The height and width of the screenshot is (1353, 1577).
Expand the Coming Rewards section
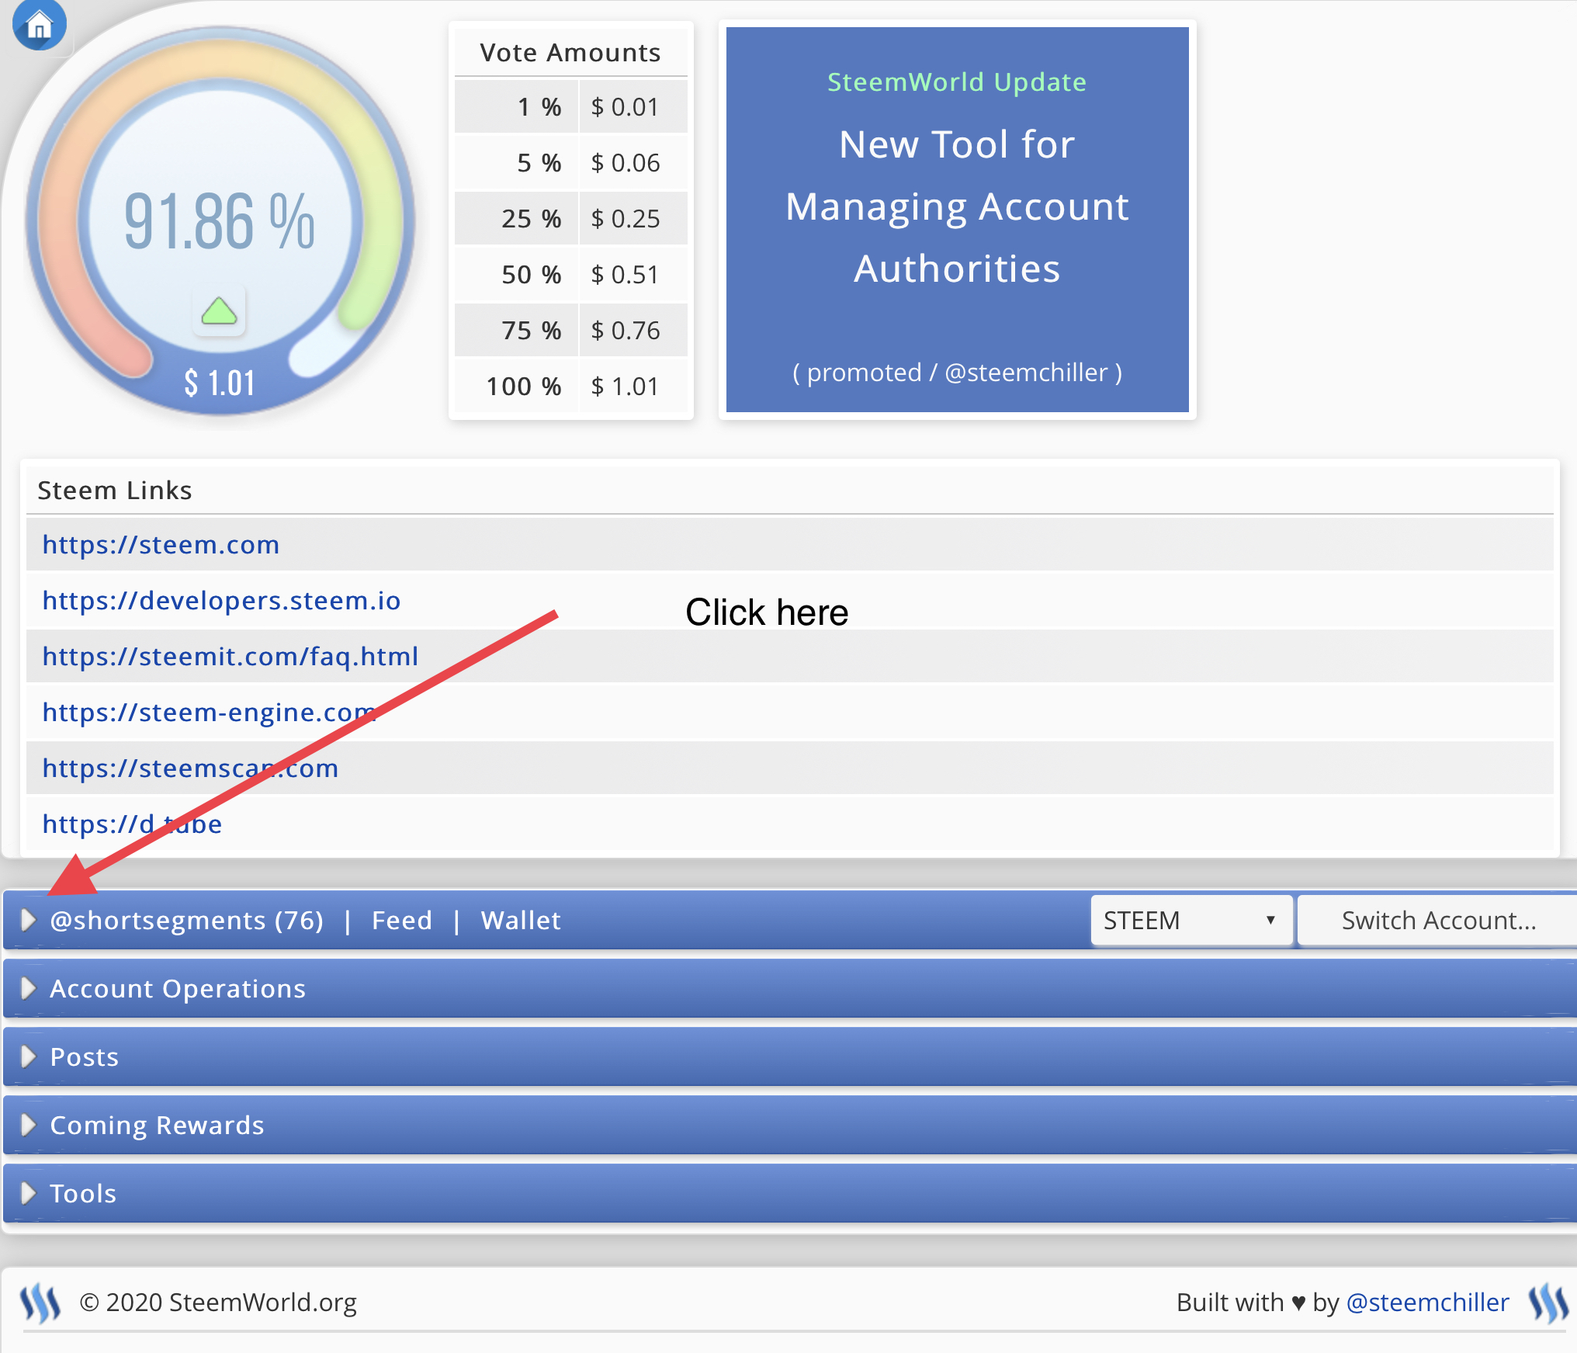tap(29, 1125)
